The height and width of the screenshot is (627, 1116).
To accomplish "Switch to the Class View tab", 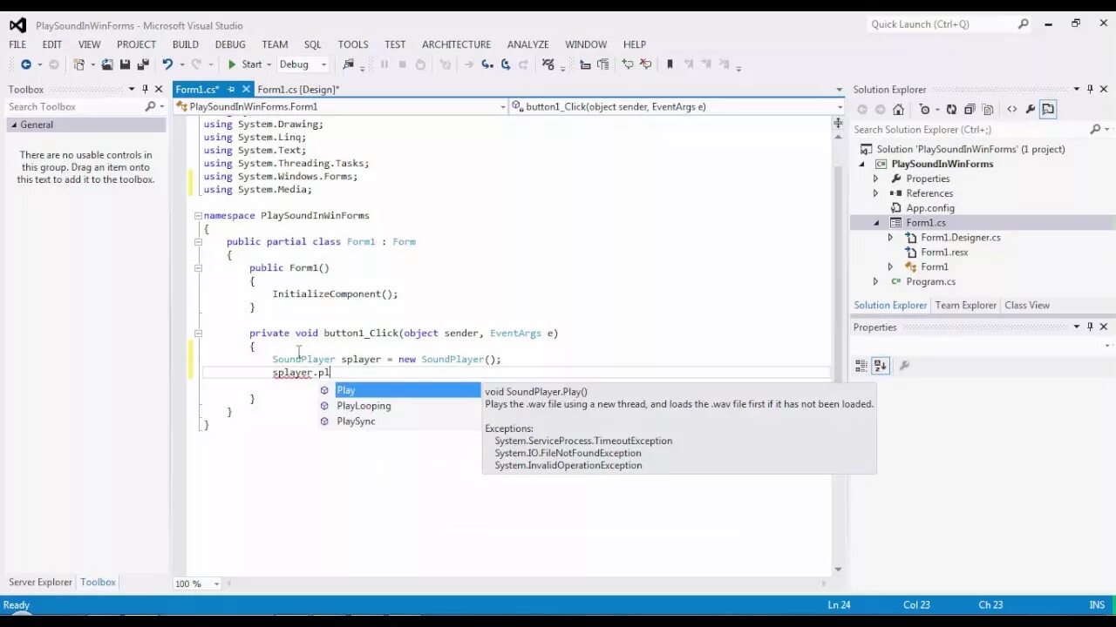I will tap(1027, 305).
